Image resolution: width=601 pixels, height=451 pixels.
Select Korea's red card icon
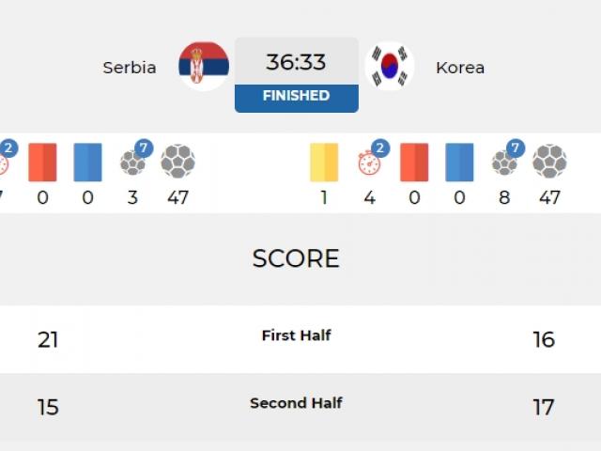click(x=414, y=163)
